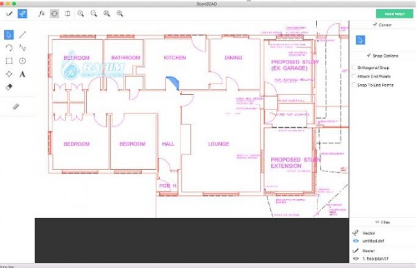This screenshot has width=417, height=268.
Task: Open the fx functions tool
Action: pyautogui.click(x=41, y=14)
